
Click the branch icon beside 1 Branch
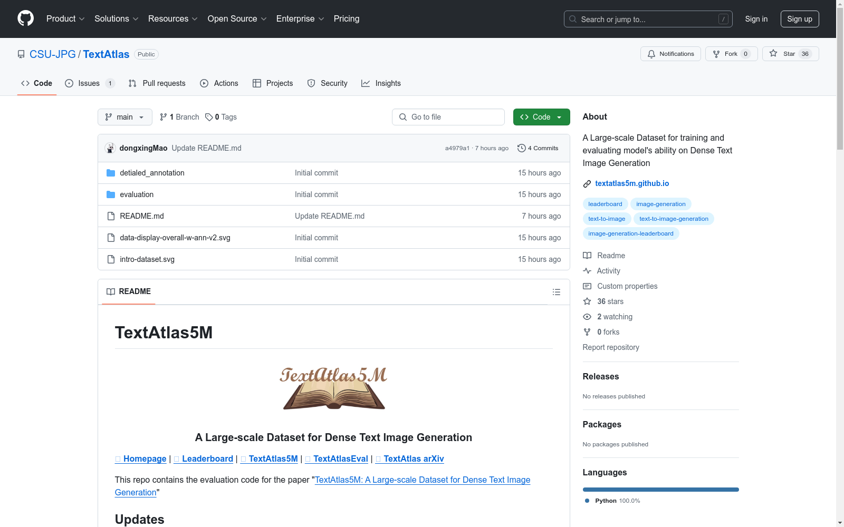[164, 117]
